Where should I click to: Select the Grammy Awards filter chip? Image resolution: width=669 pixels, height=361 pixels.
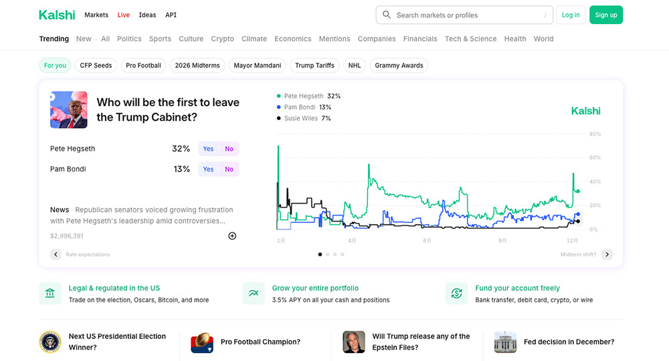399,65
